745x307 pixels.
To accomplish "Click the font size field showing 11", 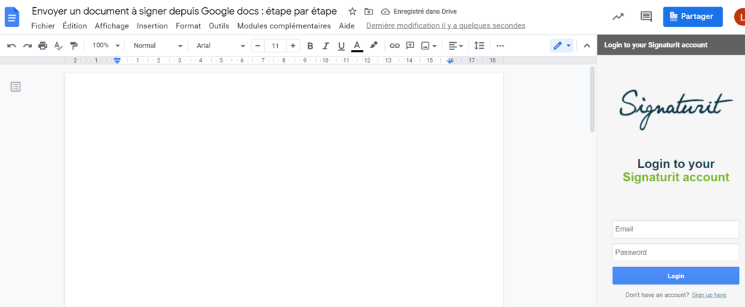I will coord(275,46).
